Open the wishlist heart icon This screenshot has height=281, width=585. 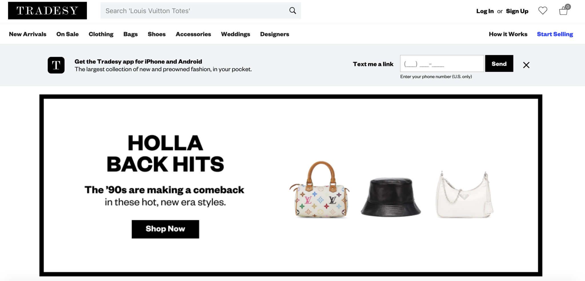(543, 11)
